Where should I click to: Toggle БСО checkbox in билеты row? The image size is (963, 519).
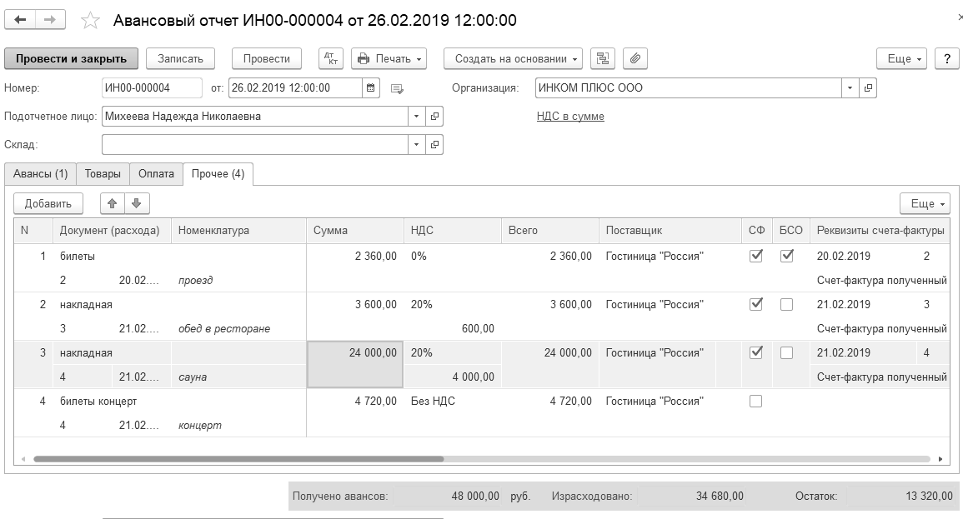tap(786, 256)
